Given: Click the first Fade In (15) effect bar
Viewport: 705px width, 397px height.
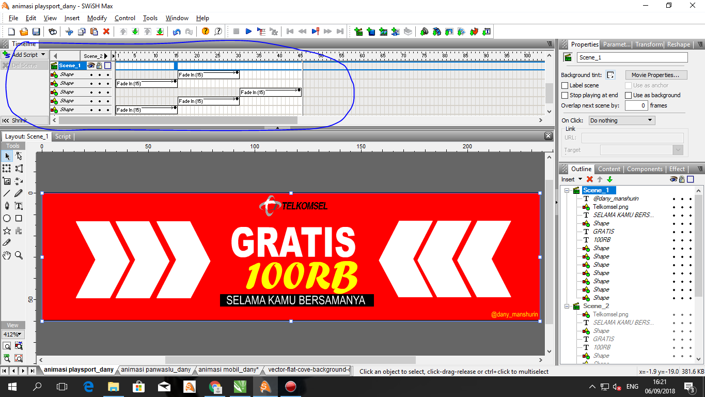Looking at the screenshot, I should [x=208, y=75].
